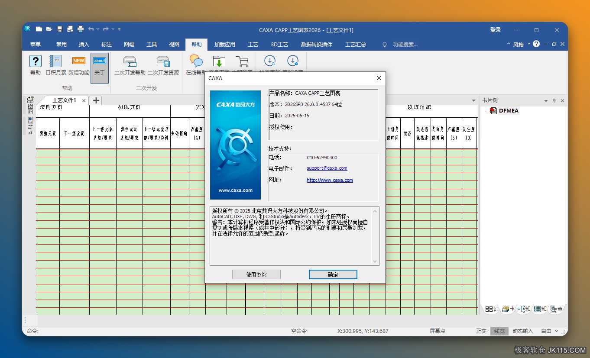Screen dimensions: 590x358
Task: Click 确定 button in CAXA dialog
Action: click(333, 274)
